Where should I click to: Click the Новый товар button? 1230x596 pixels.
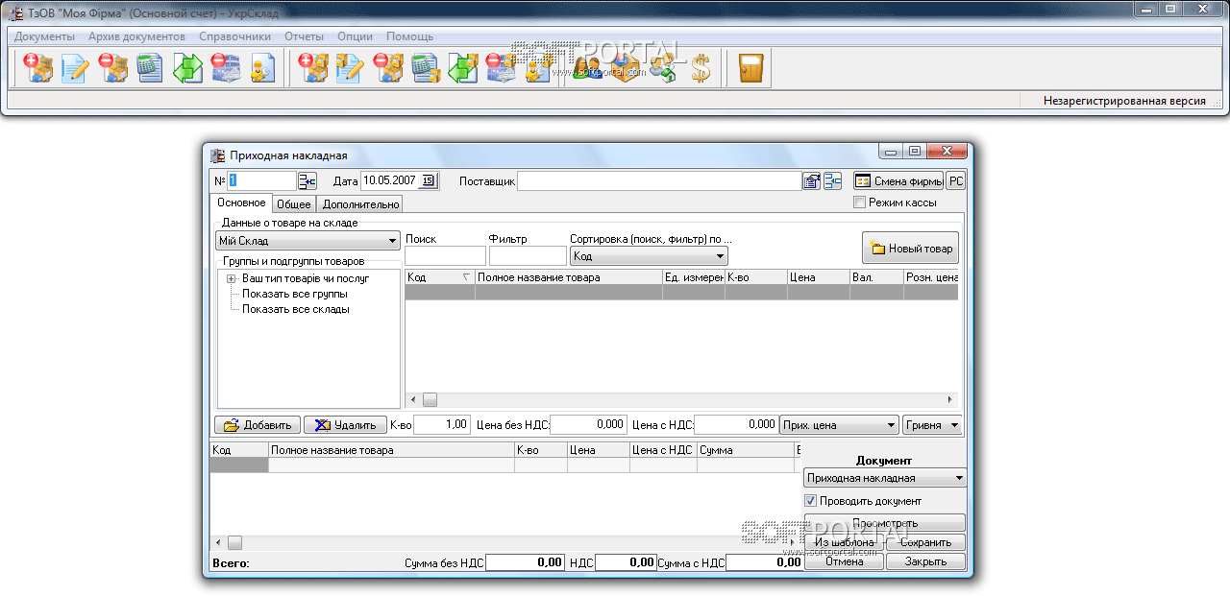[910, 249]
